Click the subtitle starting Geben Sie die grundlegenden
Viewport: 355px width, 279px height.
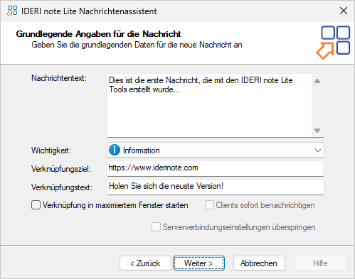tap(137, 45)
